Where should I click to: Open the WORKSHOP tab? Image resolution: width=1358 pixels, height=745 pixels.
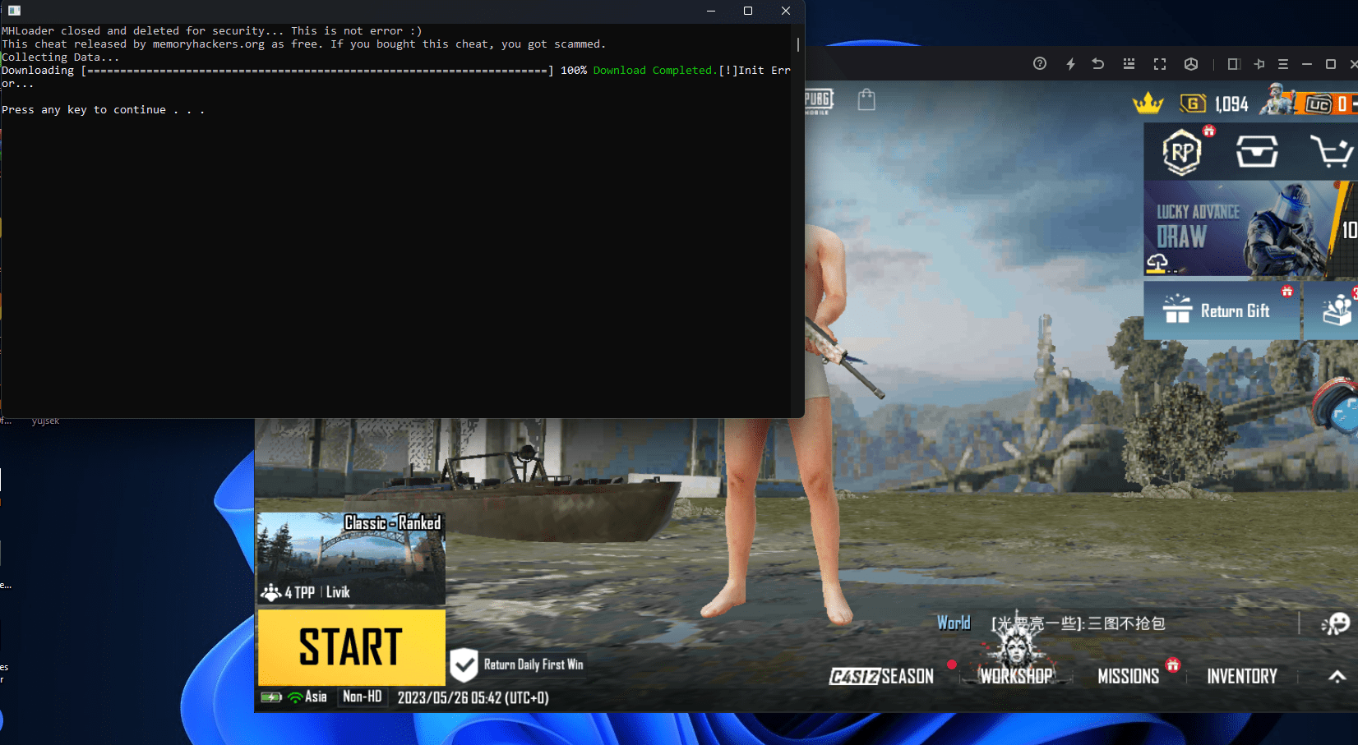point(1016,676)
